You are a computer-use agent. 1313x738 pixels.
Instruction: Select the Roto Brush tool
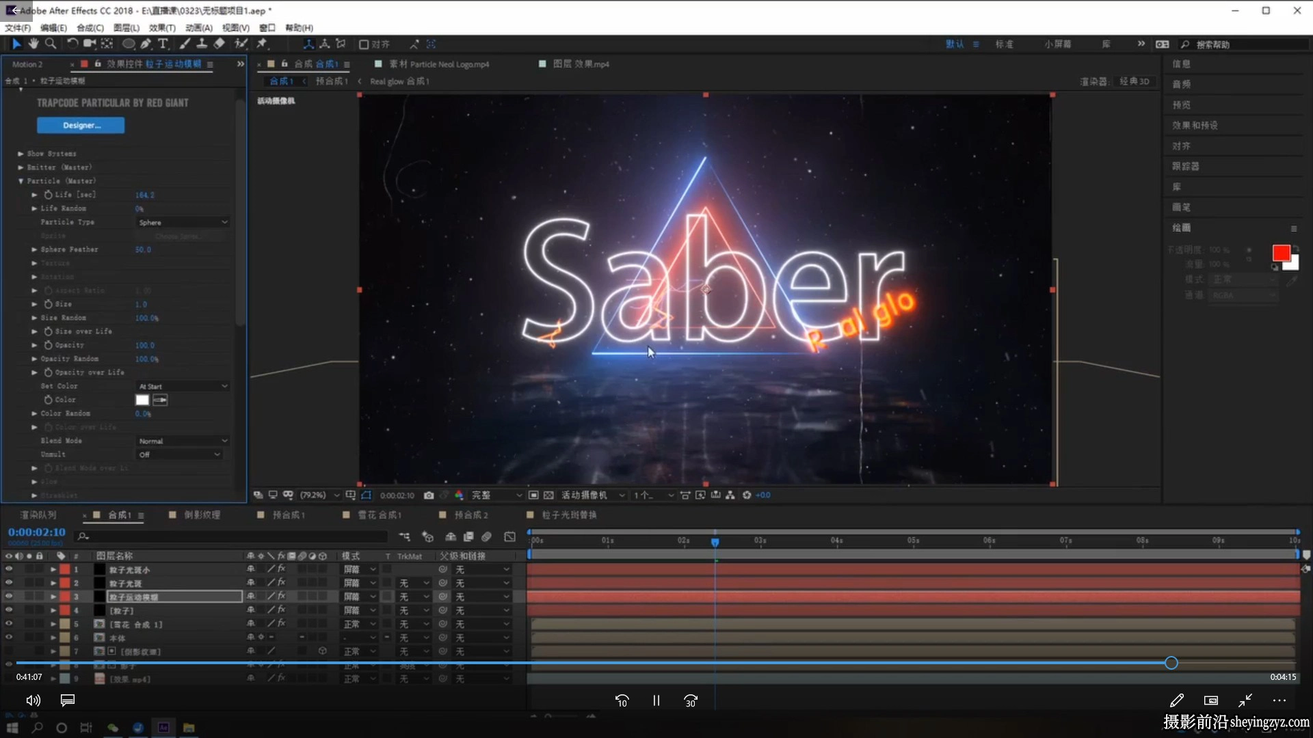click(x=241, y=44)
